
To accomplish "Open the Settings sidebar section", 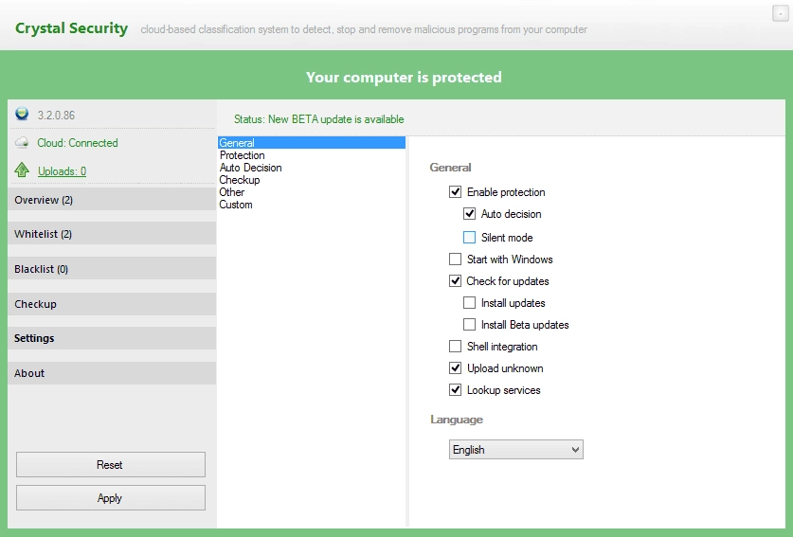I will [x=112, y=338].
